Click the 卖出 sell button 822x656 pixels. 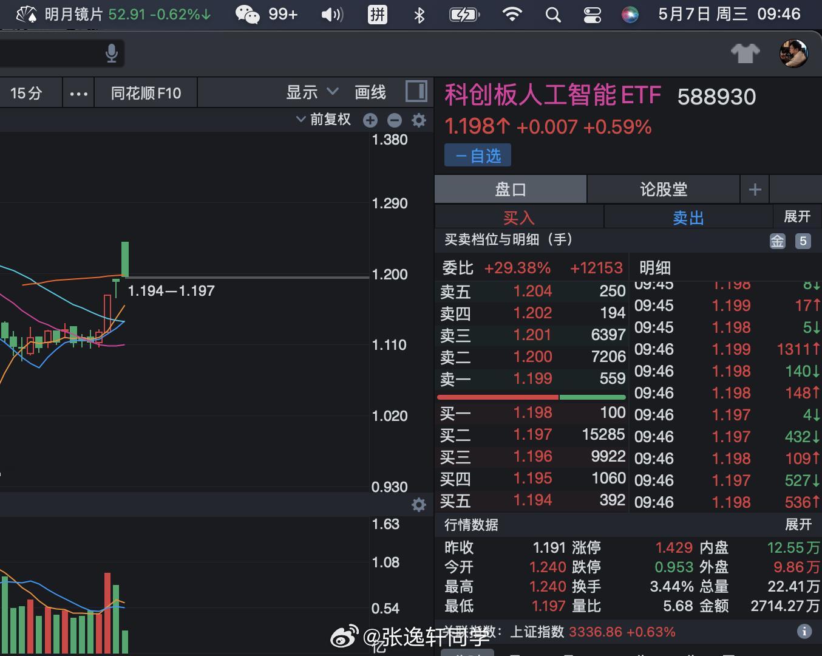[688, 217]
